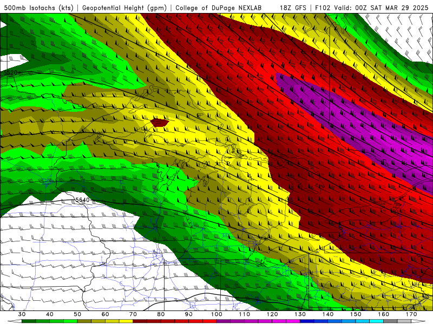Click the 130 label on the color scale
This screenshot has width=433, height=324.
pyautogui.click(x=300, y=314)
